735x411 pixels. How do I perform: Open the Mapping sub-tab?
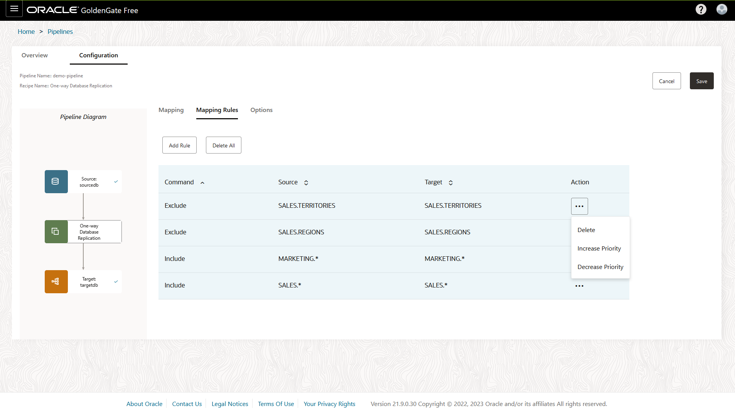171,110
